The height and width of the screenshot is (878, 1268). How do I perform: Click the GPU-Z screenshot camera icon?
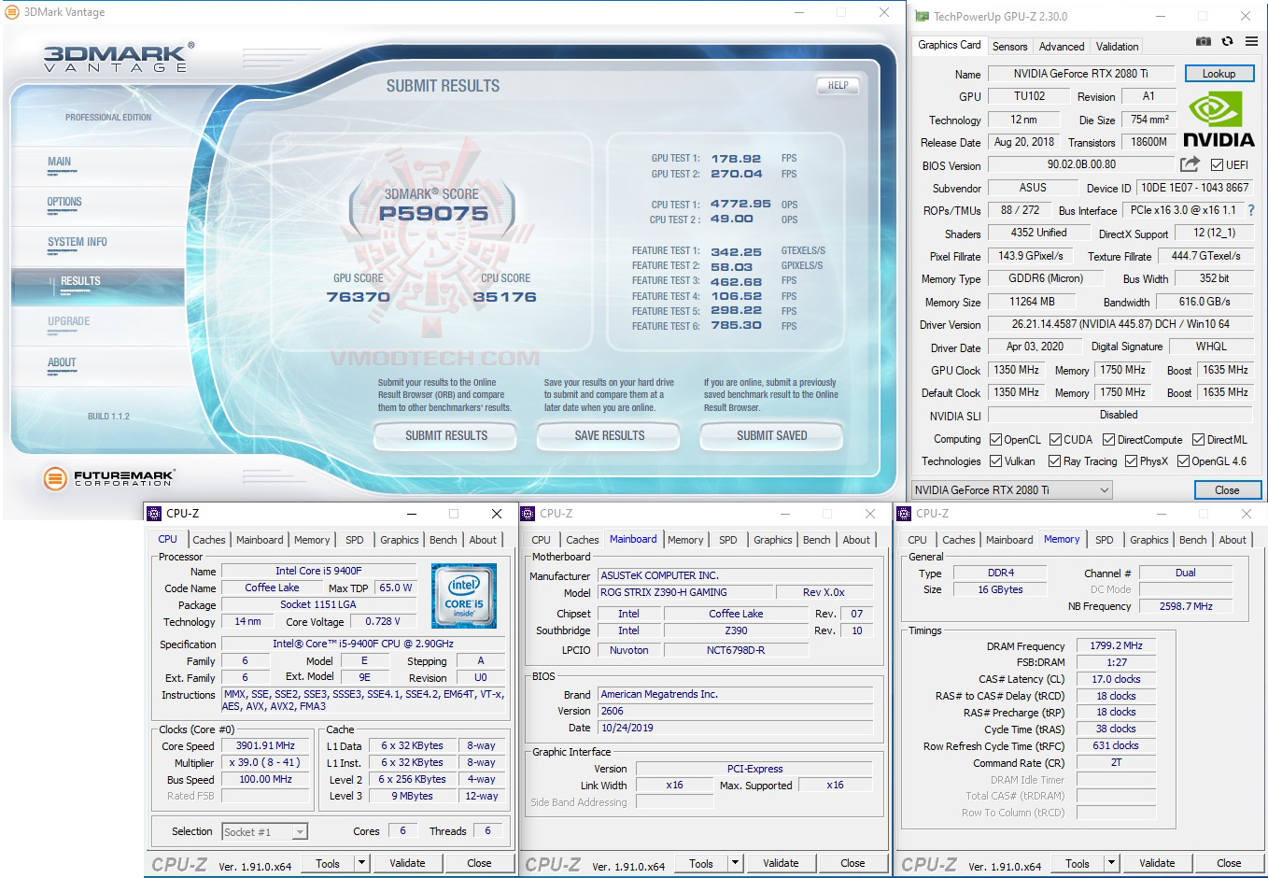[x=1204, y=41]
